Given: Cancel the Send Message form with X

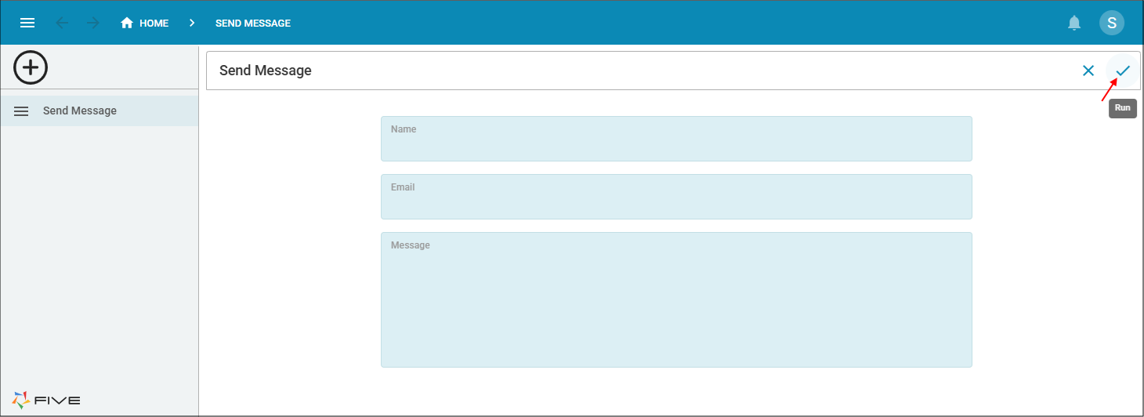Looking at the screenshot, I should click(x=1088, y=71).
